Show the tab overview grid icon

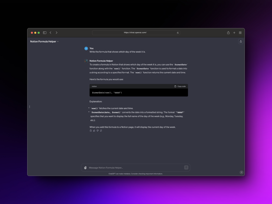click(240, 33)
